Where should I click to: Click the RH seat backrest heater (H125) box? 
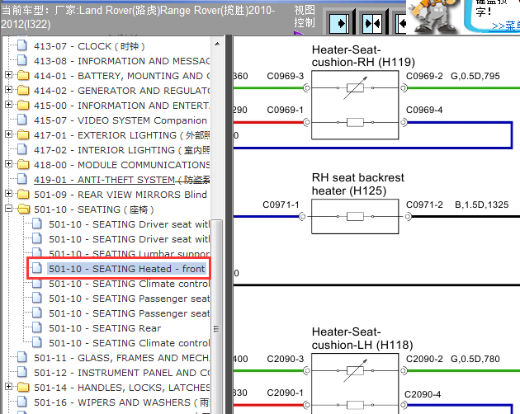(355, 216)
